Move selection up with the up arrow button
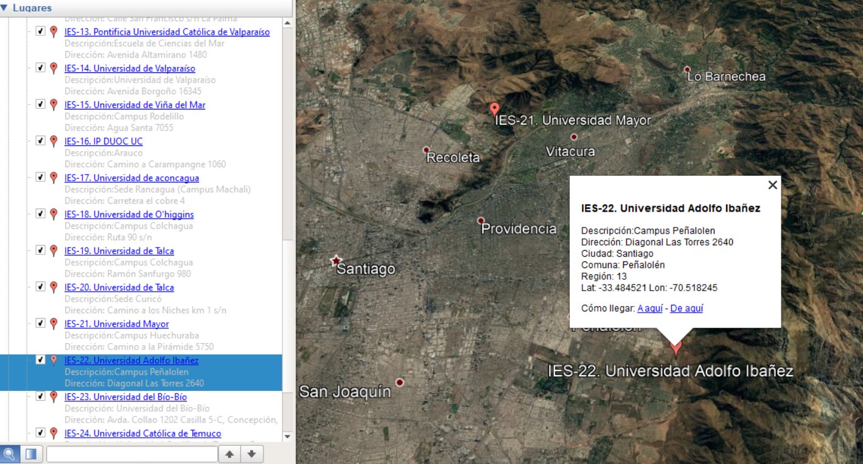Image resolution: width=863 pixels, height=464 pixels. pos(229,454)
